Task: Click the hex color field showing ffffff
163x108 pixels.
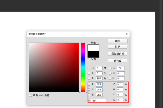Action: [x=98, y=100]
